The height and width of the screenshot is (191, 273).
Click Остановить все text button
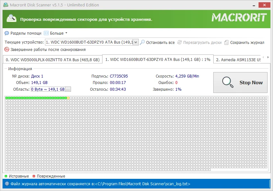[x=160, y=43]
